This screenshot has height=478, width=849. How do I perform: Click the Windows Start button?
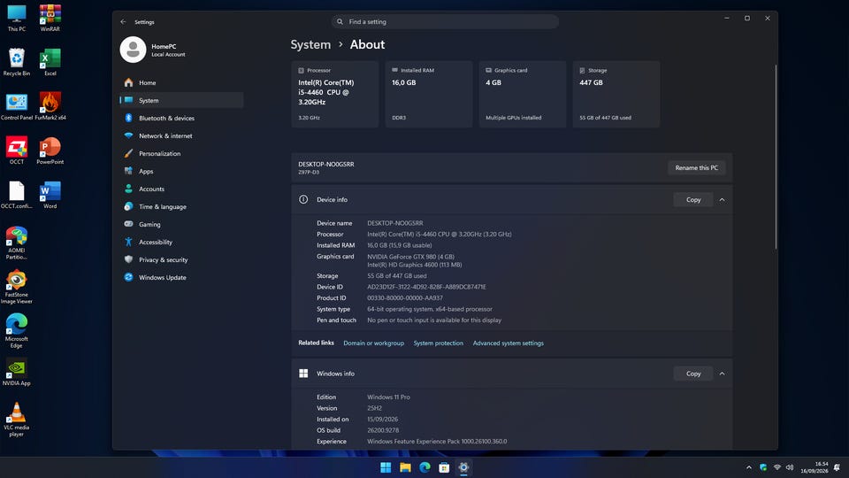click(386, 467)
